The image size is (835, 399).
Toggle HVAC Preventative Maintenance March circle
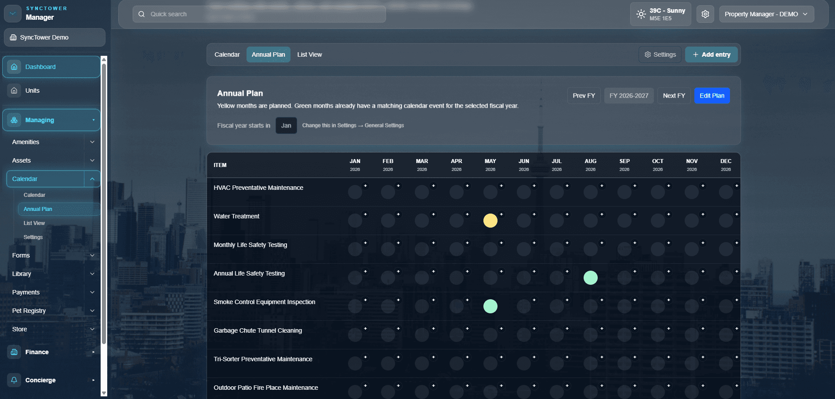(x=422, y=192)
